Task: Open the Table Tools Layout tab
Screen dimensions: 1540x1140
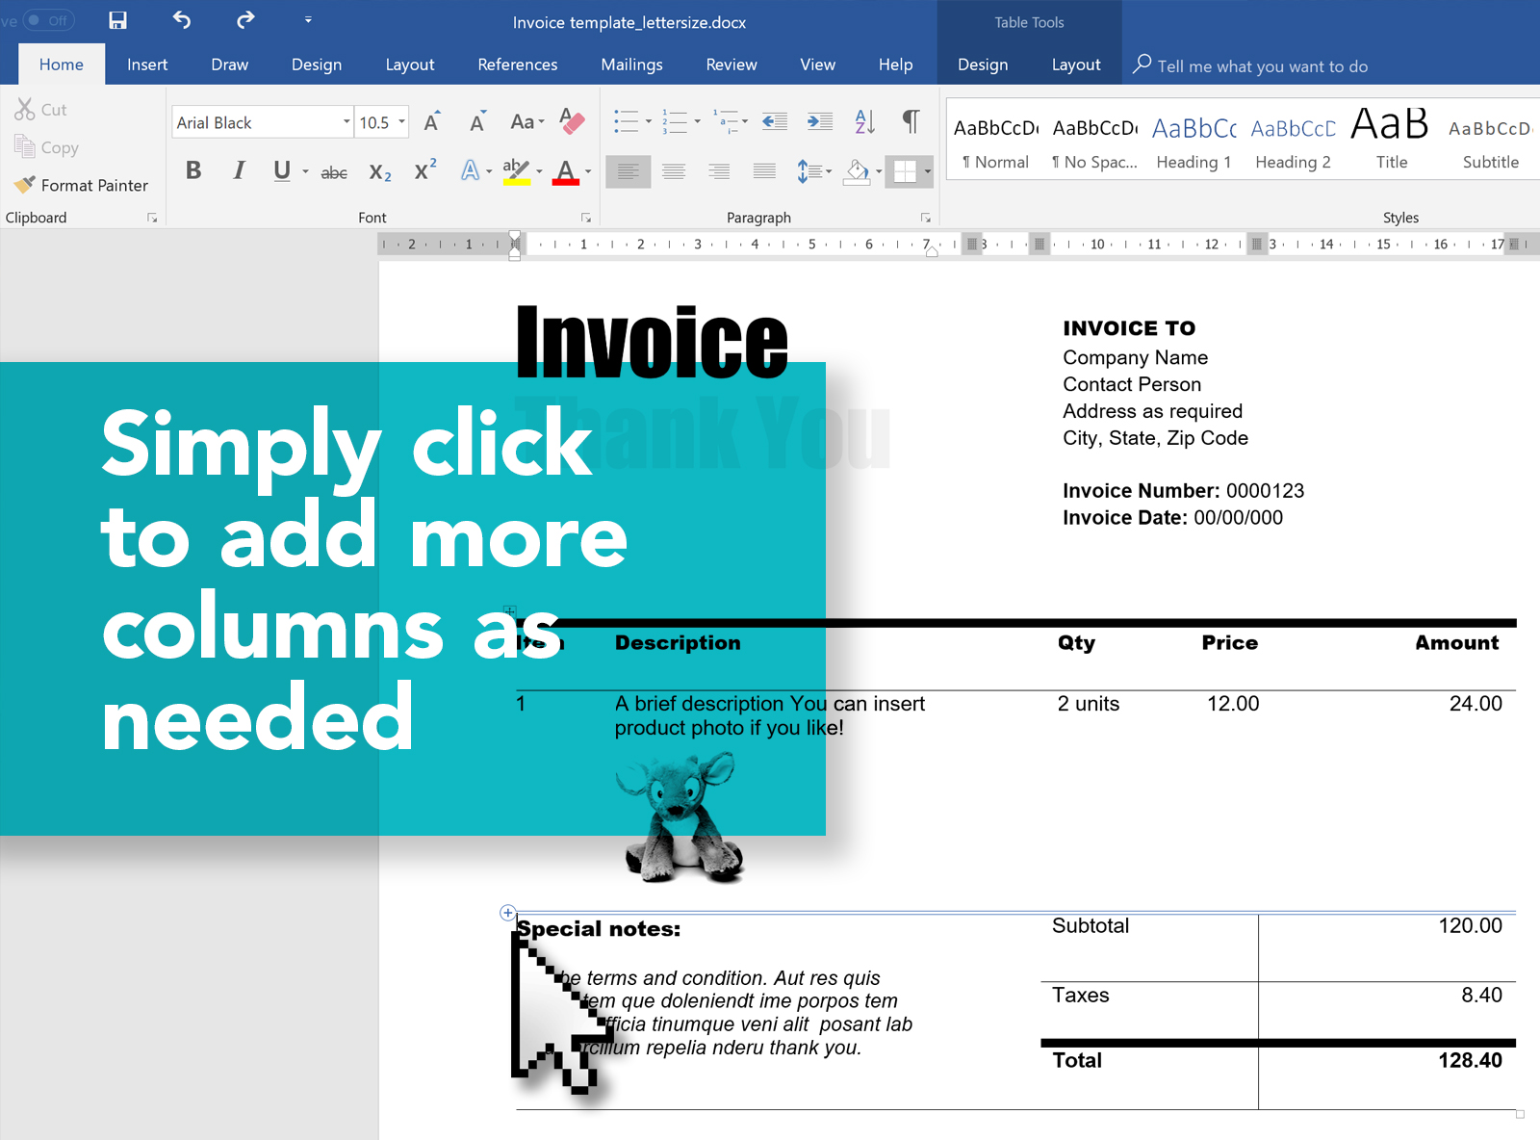Action: point(1076,65)
